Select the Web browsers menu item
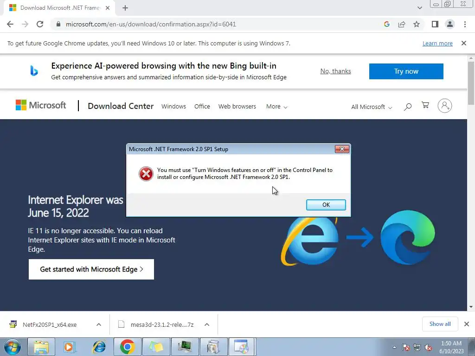The height and width of the screenshot is (356, 475). [x=237, y=107]
